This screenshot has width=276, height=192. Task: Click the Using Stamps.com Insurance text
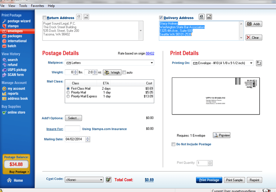click(x=104, y=129)
